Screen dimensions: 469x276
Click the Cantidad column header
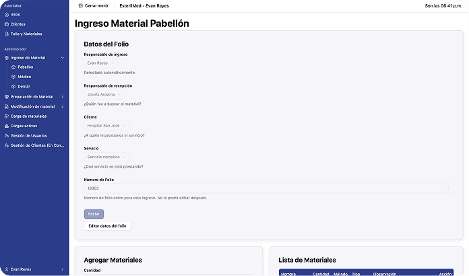tap(321, 274)
